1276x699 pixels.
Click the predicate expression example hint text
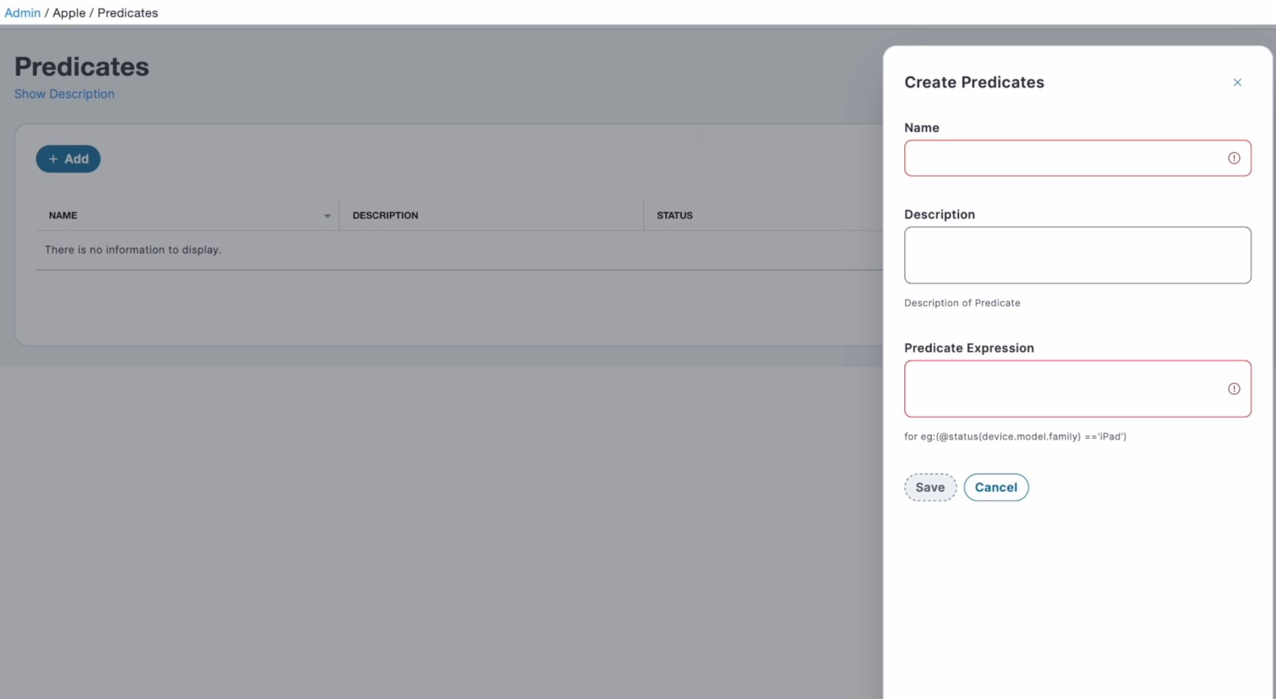click(1015, 437)
